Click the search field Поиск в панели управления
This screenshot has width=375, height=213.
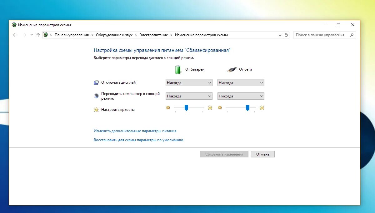coord(322,35)
